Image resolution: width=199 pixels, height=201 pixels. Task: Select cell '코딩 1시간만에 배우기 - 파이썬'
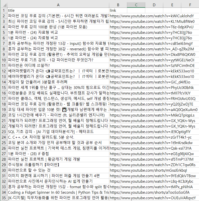pos(58,115)
